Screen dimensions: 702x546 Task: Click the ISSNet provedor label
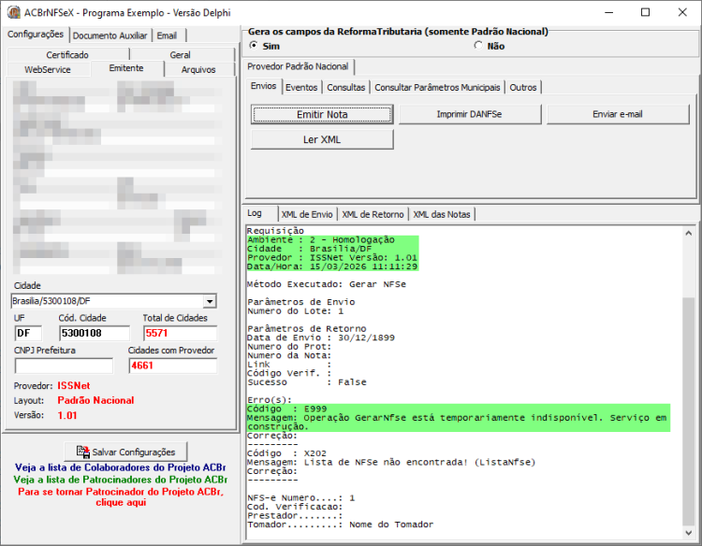click(73, 386)
